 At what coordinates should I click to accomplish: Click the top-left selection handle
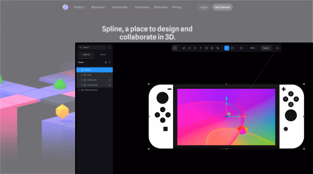[149, 84]
